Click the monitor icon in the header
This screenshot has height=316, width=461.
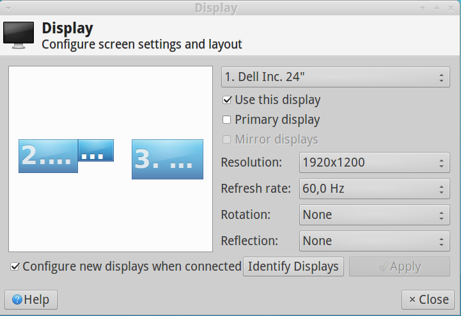point(18,35)
